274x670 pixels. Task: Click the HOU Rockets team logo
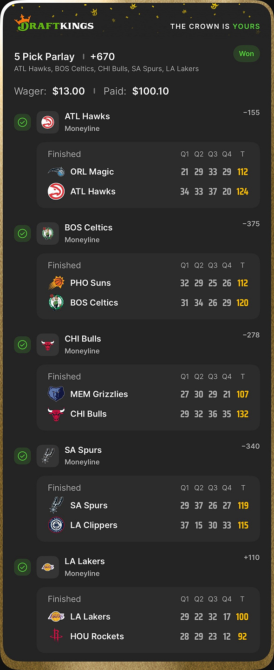point(56,636)
